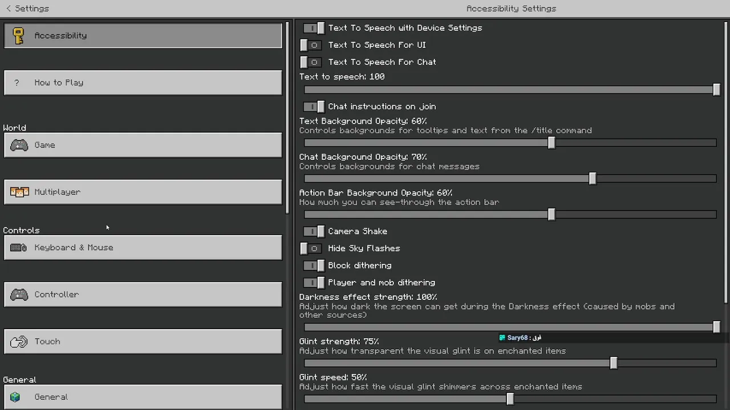
Task: Click the General cube icon
Action: pyautogui.click(x=15, y=397)
